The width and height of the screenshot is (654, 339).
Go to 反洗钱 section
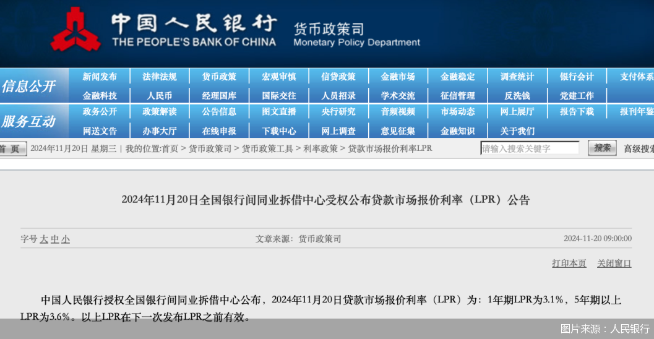click(517, 96)
